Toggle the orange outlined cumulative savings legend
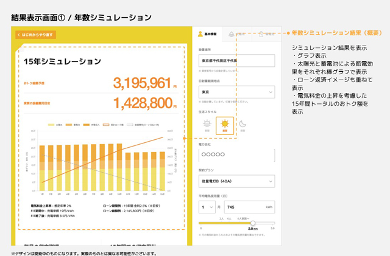The width and height of the screenshot is (390, 256). 106,125
